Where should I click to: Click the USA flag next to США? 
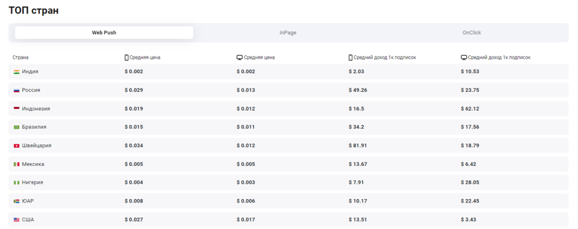point(16,220)
